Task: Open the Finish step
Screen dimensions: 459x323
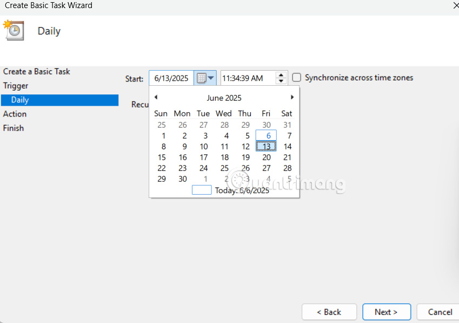Action: [x=13, y=128]
